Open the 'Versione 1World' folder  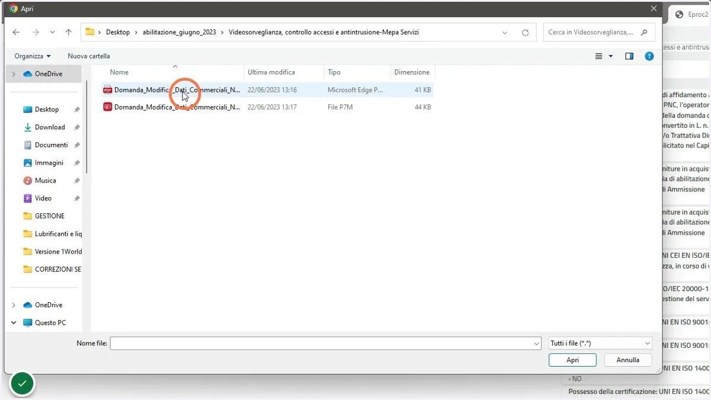tap(58, 252)
